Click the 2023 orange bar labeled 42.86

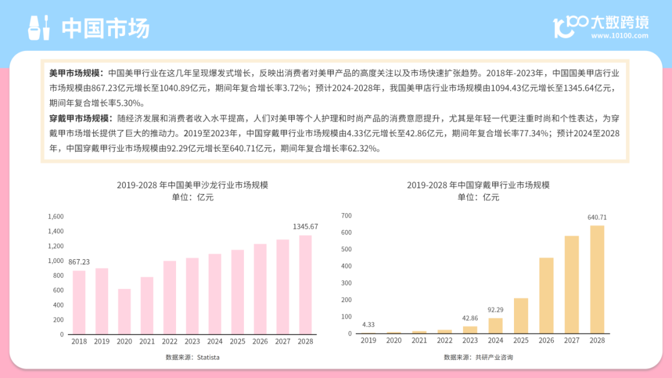click(470, 330)
